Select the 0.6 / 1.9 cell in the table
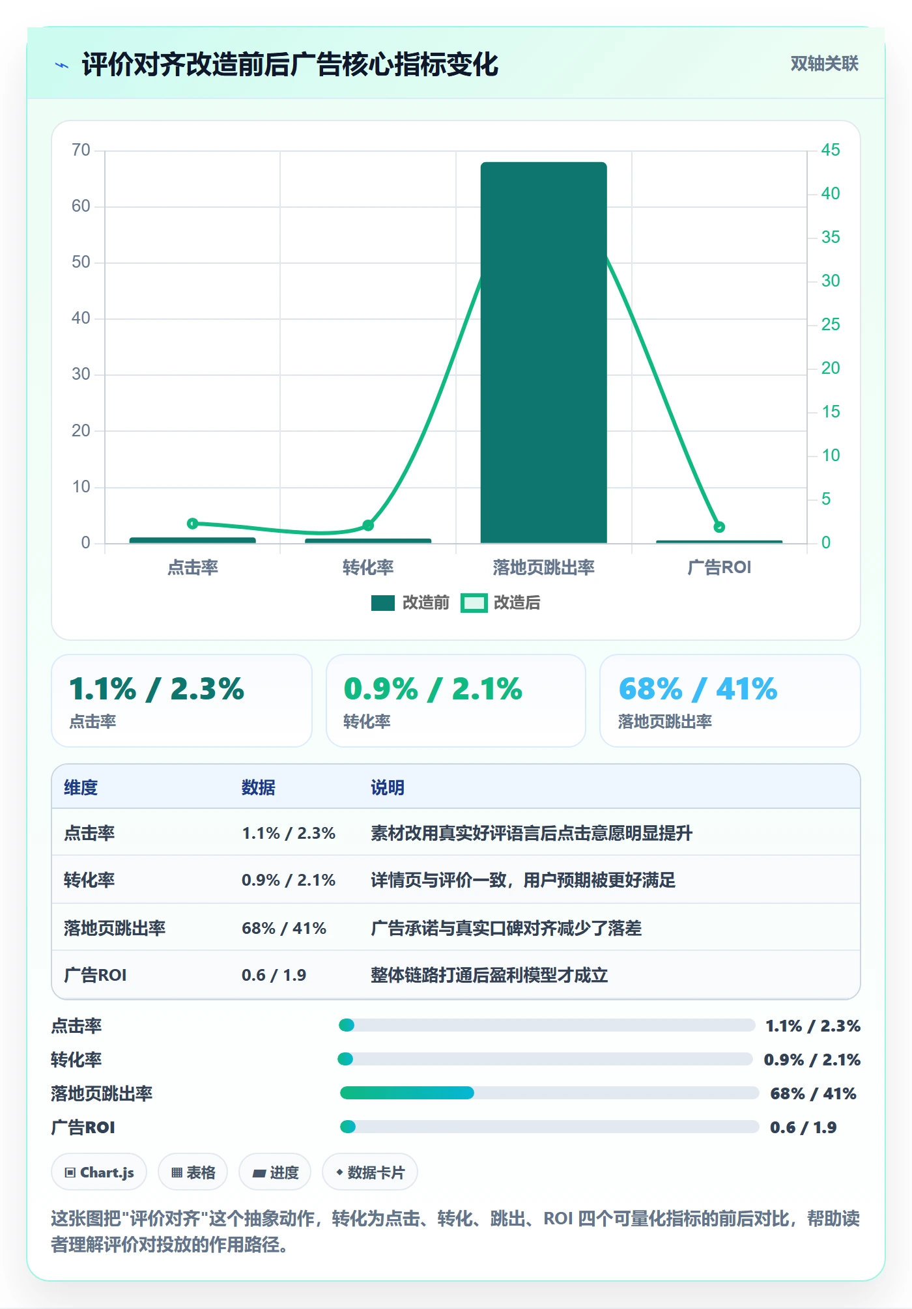Screen dimensions: 912x1309 click(274, 975)
